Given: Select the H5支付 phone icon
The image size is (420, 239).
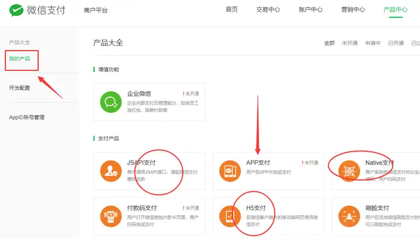Looking at the screenshot, I should pos(230,216).
